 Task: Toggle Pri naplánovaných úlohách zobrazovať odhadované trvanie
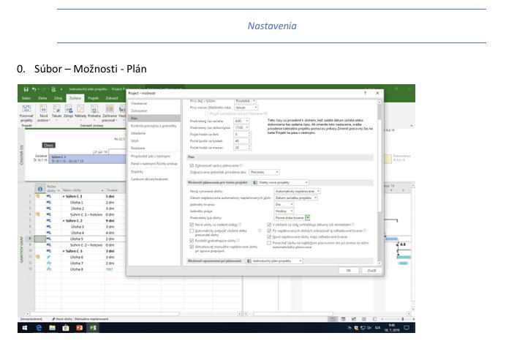click(x=269, y=231)
